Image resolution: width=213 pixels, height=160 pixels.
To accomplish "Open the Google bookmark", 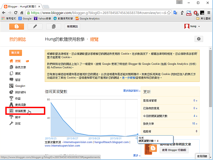I will point(25,19).
